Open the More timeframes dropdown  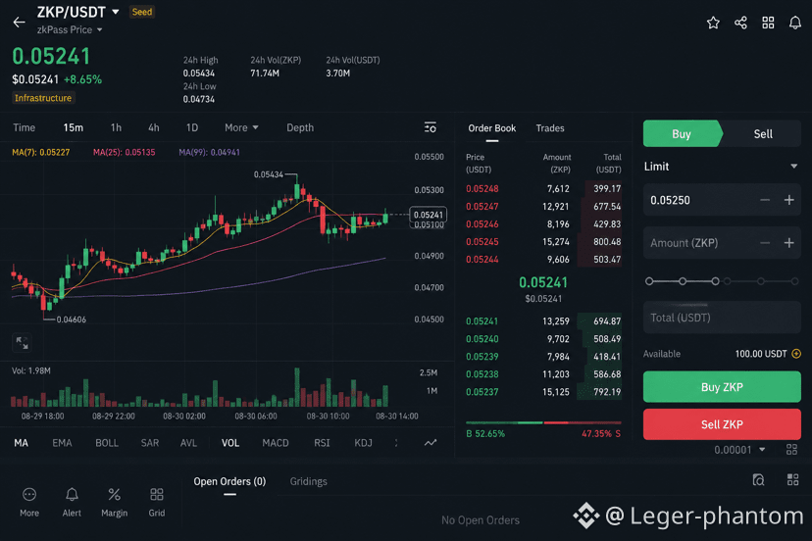[x=241, y=127]
